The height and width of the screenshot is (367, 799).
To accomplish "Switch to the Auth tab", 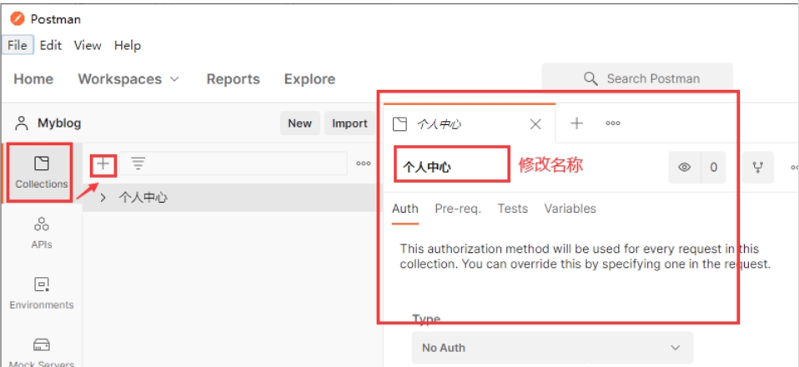I will point(405,209).
